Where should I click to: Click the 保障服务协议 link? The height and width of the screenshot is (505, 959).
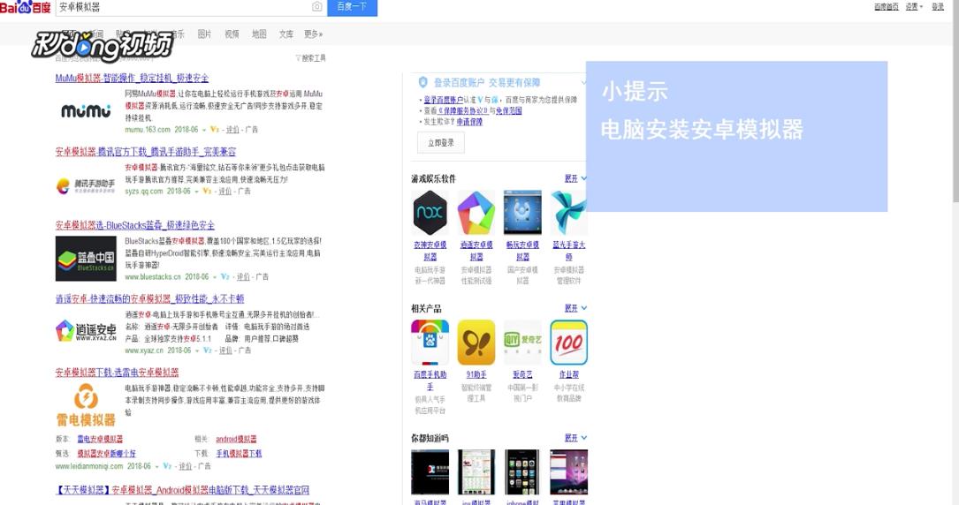pos(463,110)
